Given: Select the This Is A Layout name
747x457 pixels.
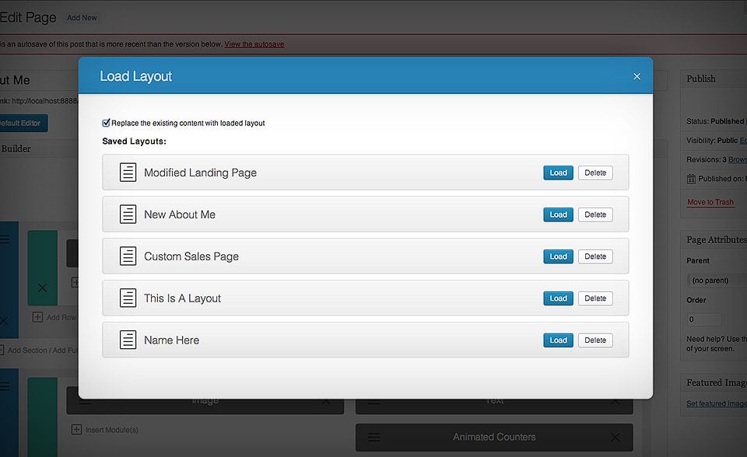Looking at the screenshot, I should pos(182,298).
